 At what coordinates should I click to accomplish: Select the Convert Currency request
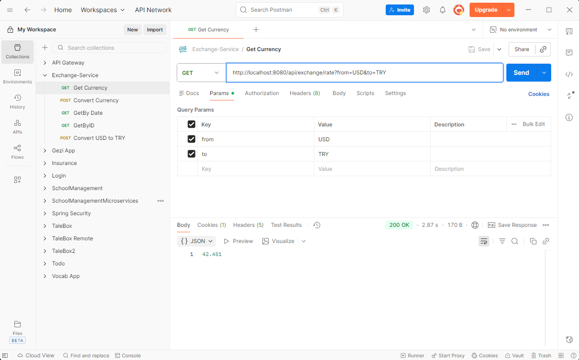(x=96, y=100)
